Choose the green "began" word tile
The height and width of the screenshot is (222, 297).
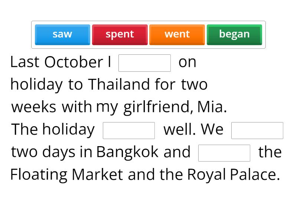pyautogui.click(x=234, y=34)
